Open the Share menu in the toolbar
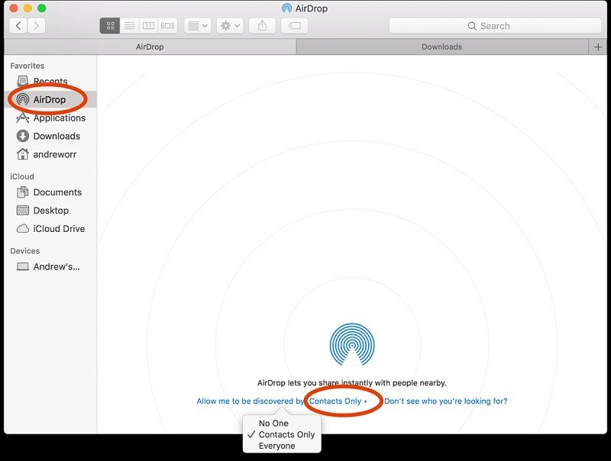 tap(262, 25)
